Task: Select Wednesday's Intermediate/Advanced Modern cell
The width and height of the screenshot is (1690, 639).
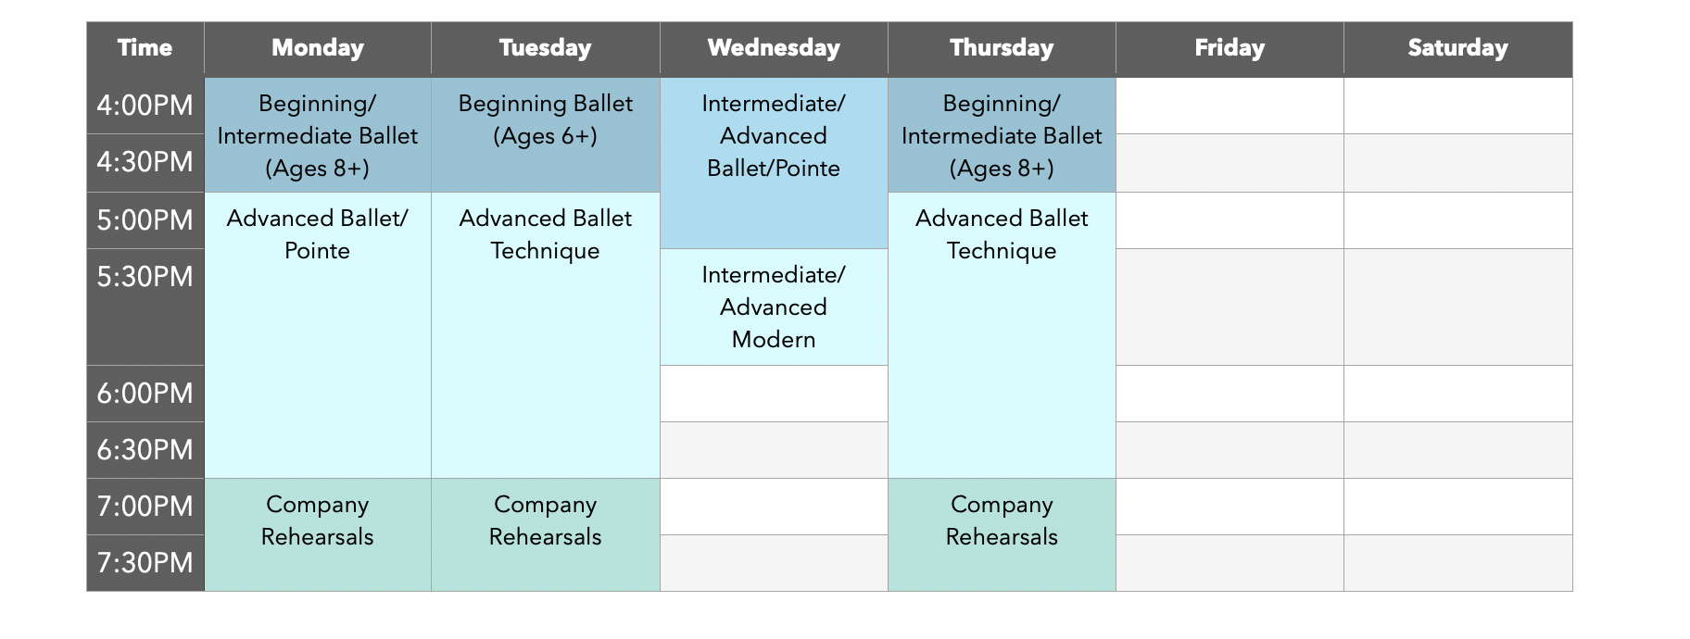Action: coord(774,307)
